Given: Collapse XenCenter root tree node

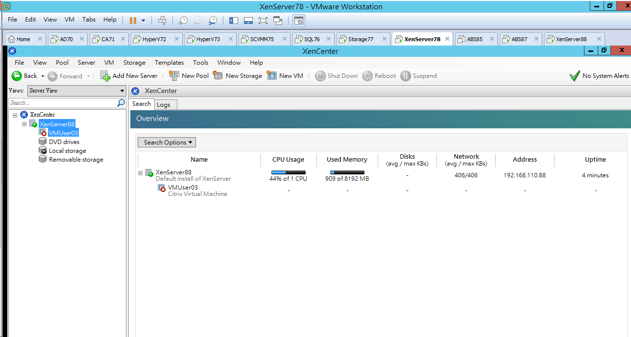Looking at the screenshot, I should point(15,115).
